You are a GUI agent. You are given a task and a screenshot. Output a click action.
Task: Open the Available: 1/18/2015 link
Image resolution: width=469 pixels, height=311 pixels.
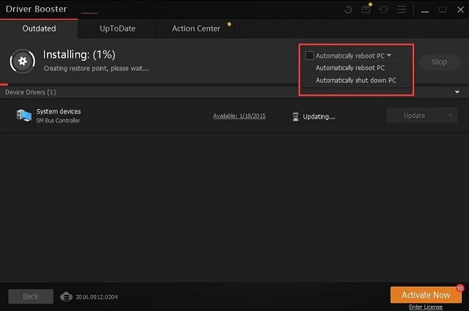click(240, 116)
